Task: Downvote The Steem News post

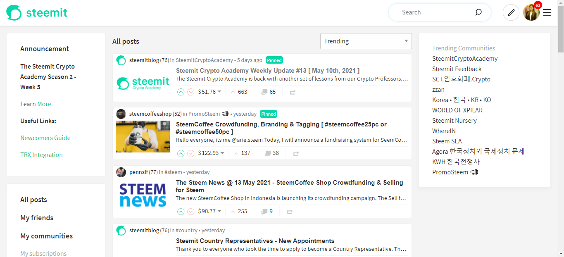Action: [191, 212]
